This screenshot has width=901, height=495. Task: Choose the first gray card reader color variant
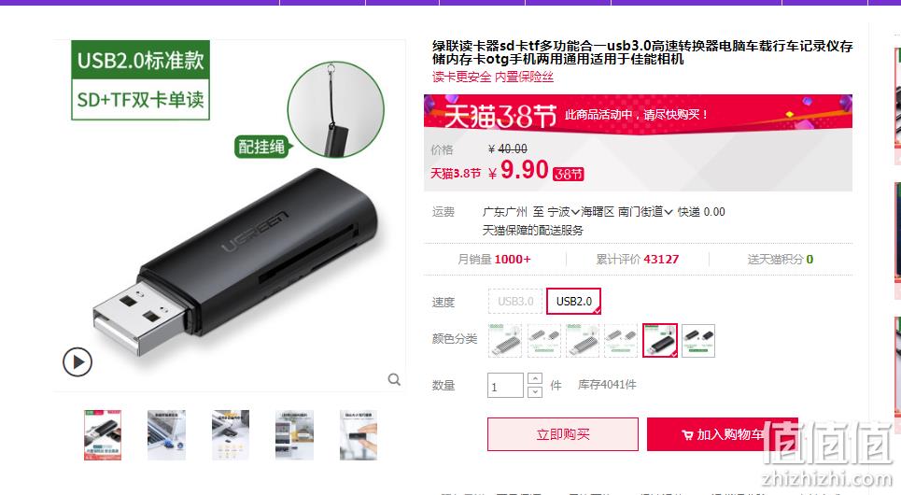(x=505, y=340)
